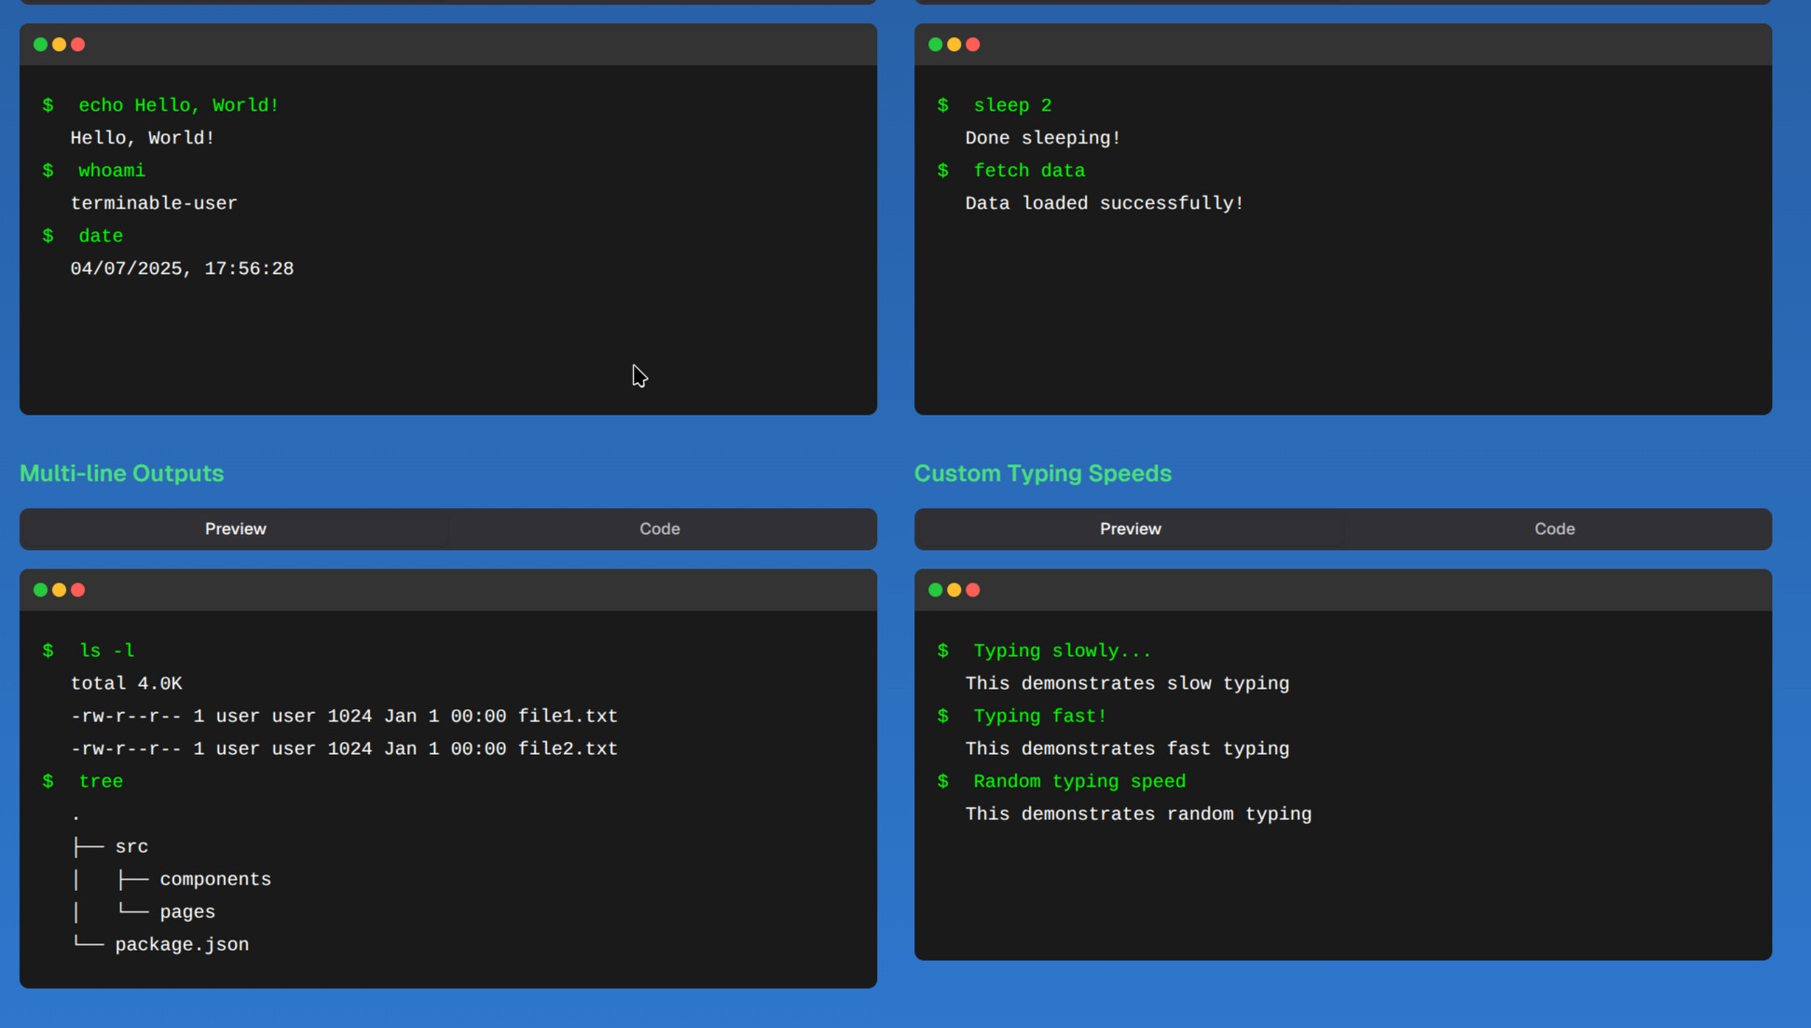Click the 'pages' tree entry
Screen dimensions: 1811x1028
click(x=187, y=911)
